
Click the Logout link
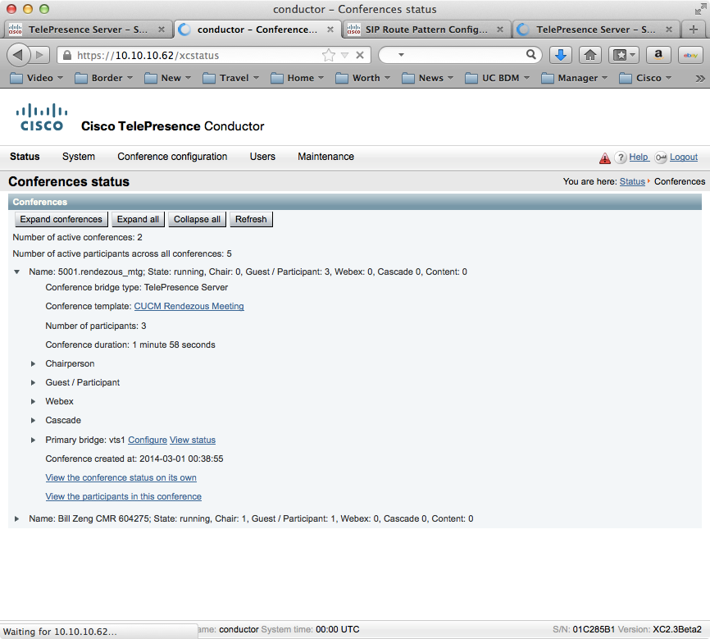[684, 157]
